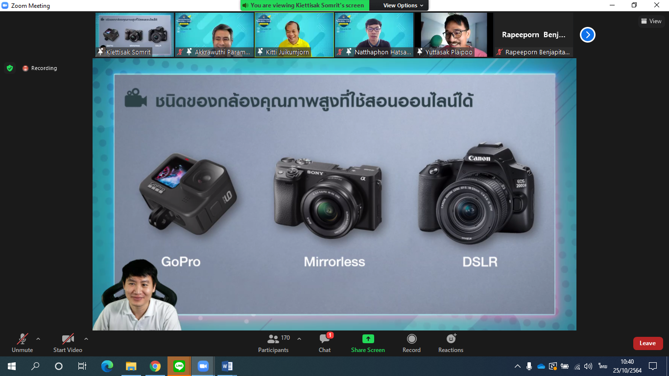Open audio options arrow beside Unmute

(38, 339)
